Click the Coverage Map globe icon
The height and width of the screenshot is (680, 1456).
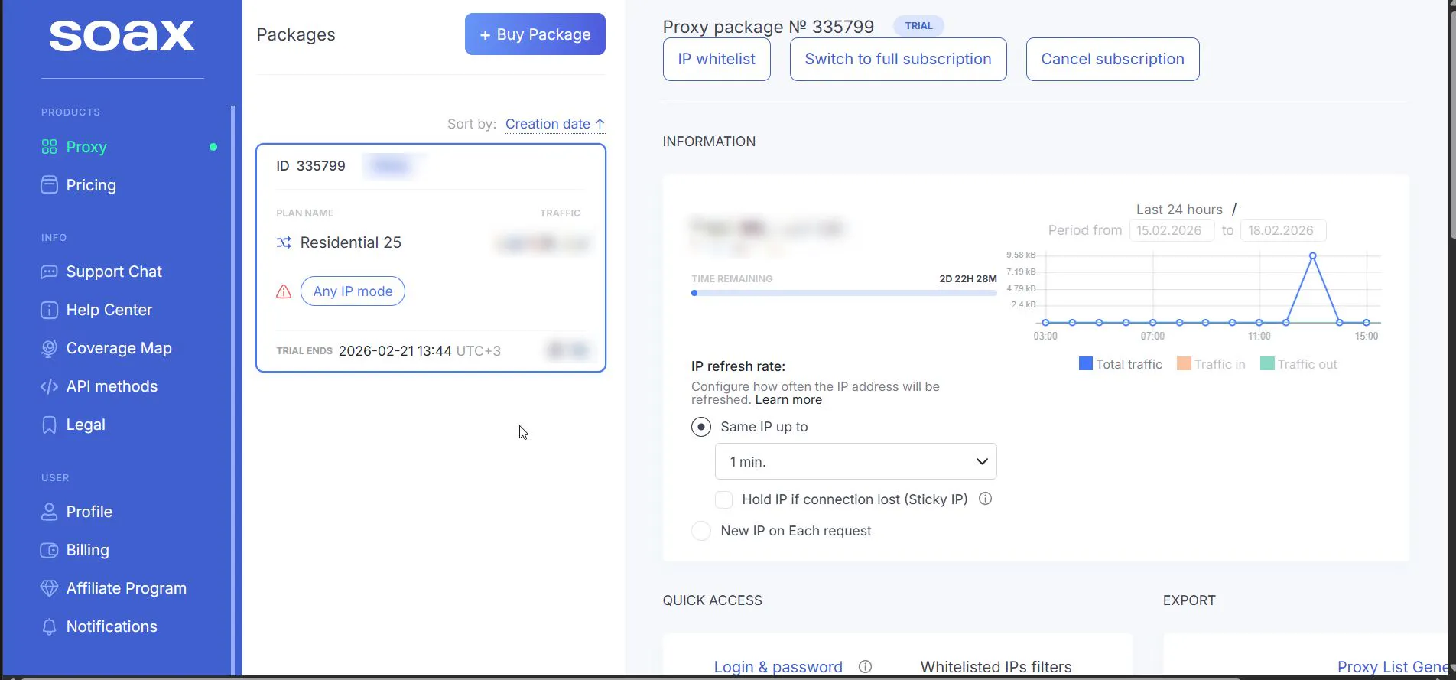tap(49, 348)
